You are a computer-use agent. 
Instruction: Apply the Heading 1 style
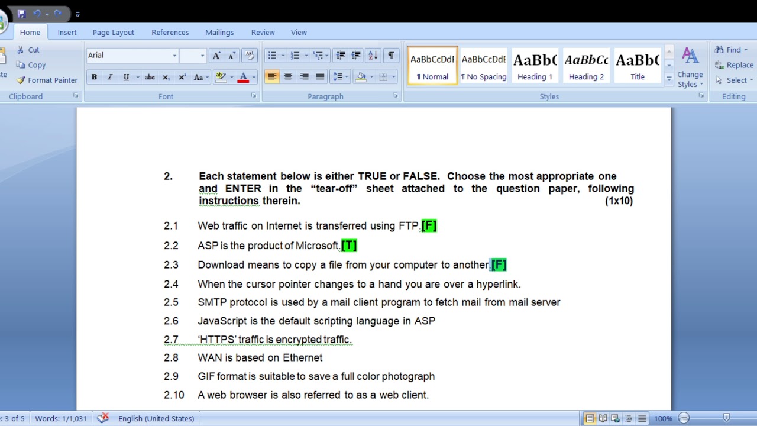pos(535,66)
